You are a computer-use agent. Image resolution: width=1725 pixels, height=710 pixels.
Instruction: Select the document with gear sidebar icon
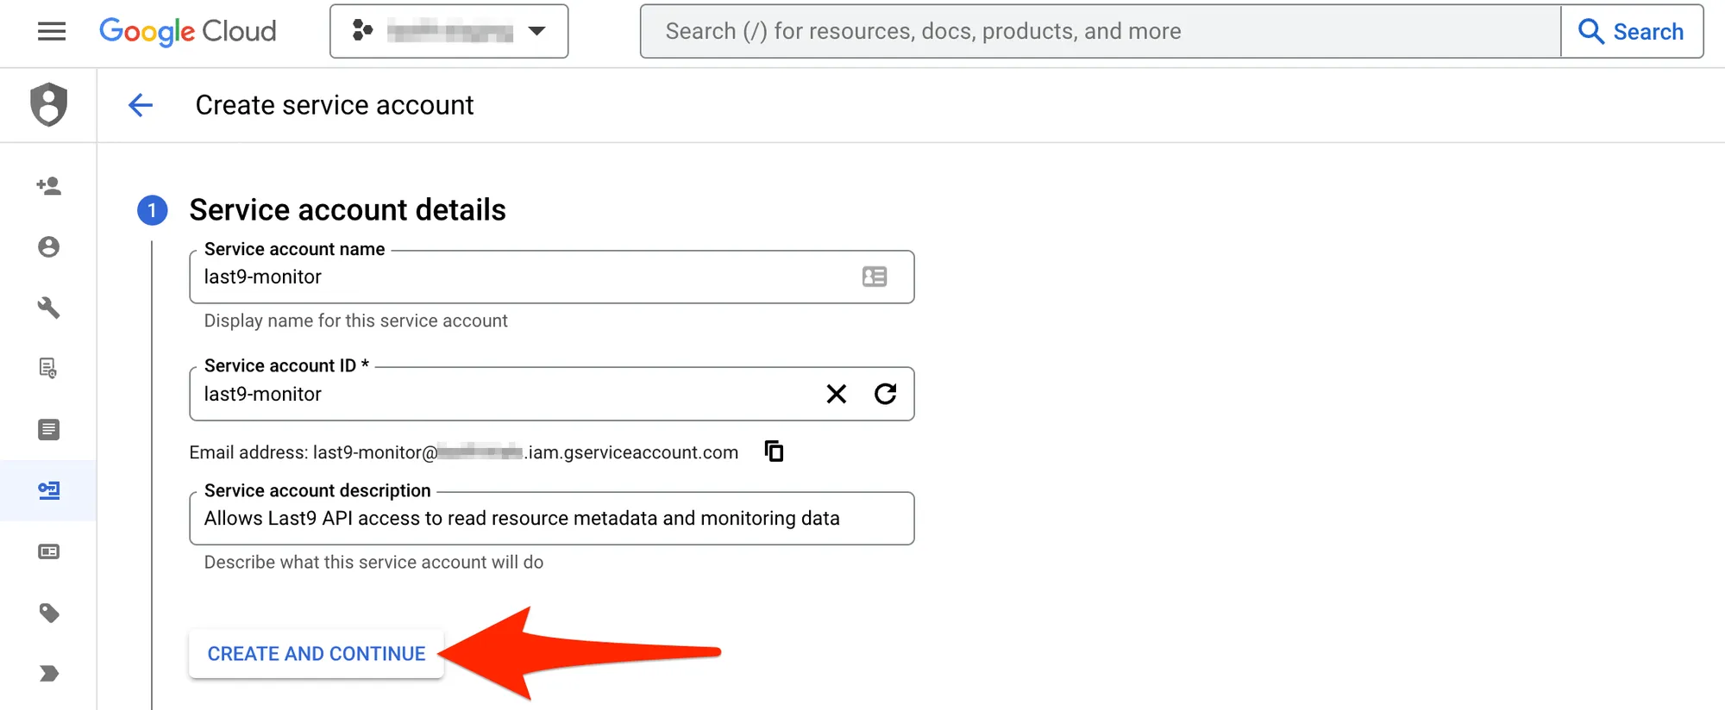tap(49, 369)
